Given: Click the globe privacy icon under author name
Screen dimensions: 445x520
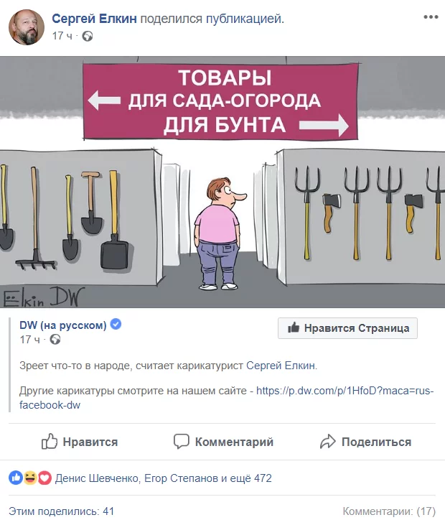Looking at the screenshot, I should [88, 36].
